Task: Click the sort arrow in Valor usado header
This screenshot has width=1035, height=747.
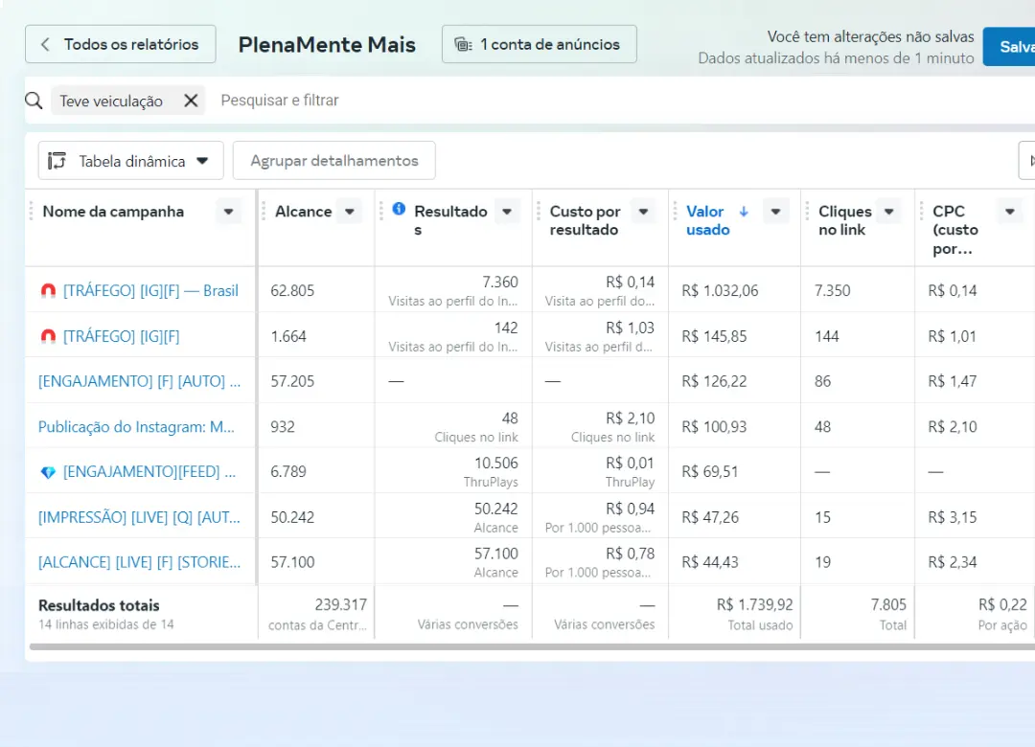Action: click(744, 212)
